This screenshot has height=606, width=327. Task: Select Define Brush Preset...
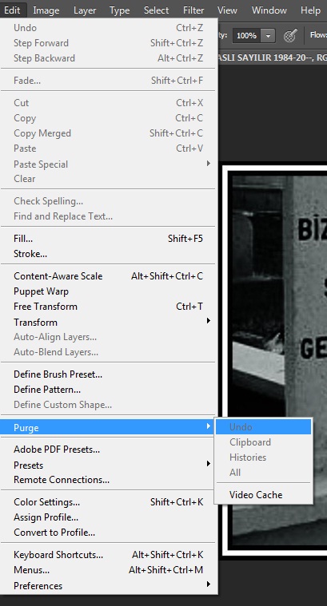pyautogui.click(x=109, y=374)
